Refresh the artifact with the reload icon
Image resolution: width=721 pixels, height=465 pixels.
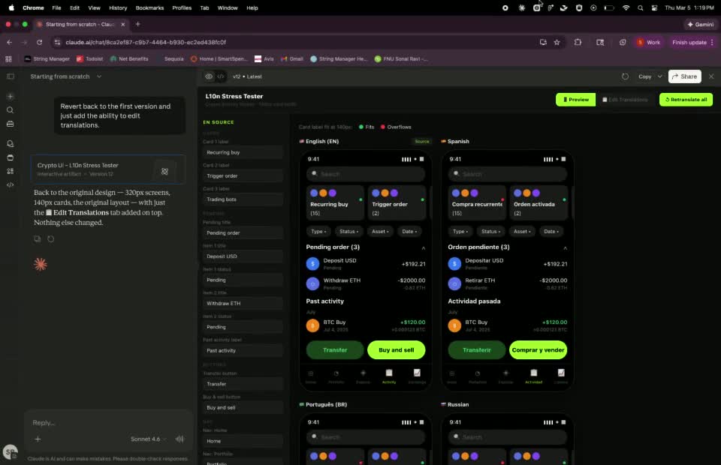(625, 76)
